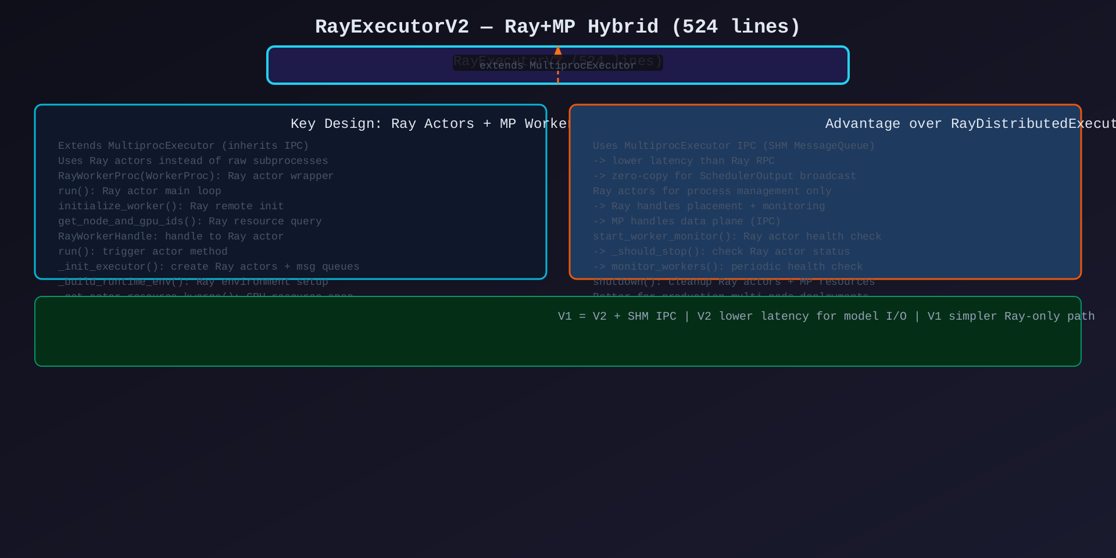This screenshot has height=558, width=1116.
Task: Click '-> _should_stop(): check Ray actor status'
Action: 721,252
